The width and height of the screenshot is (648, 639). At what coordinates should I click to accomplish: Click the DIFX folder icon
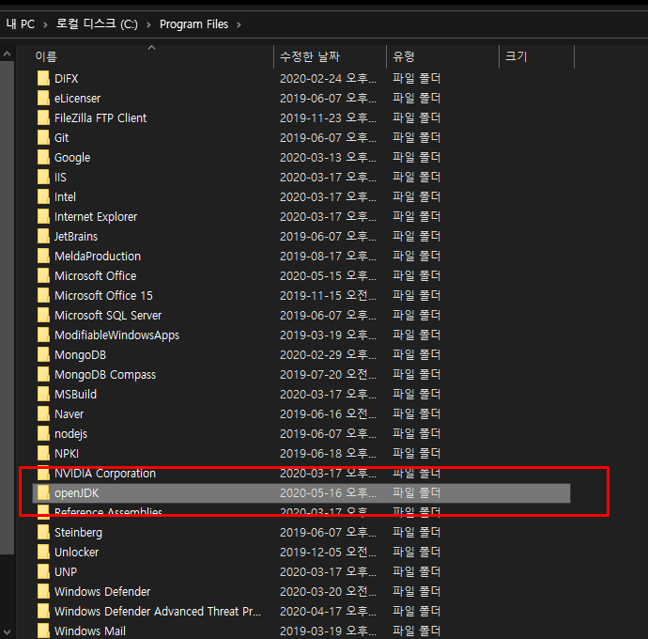click(43, 78)
